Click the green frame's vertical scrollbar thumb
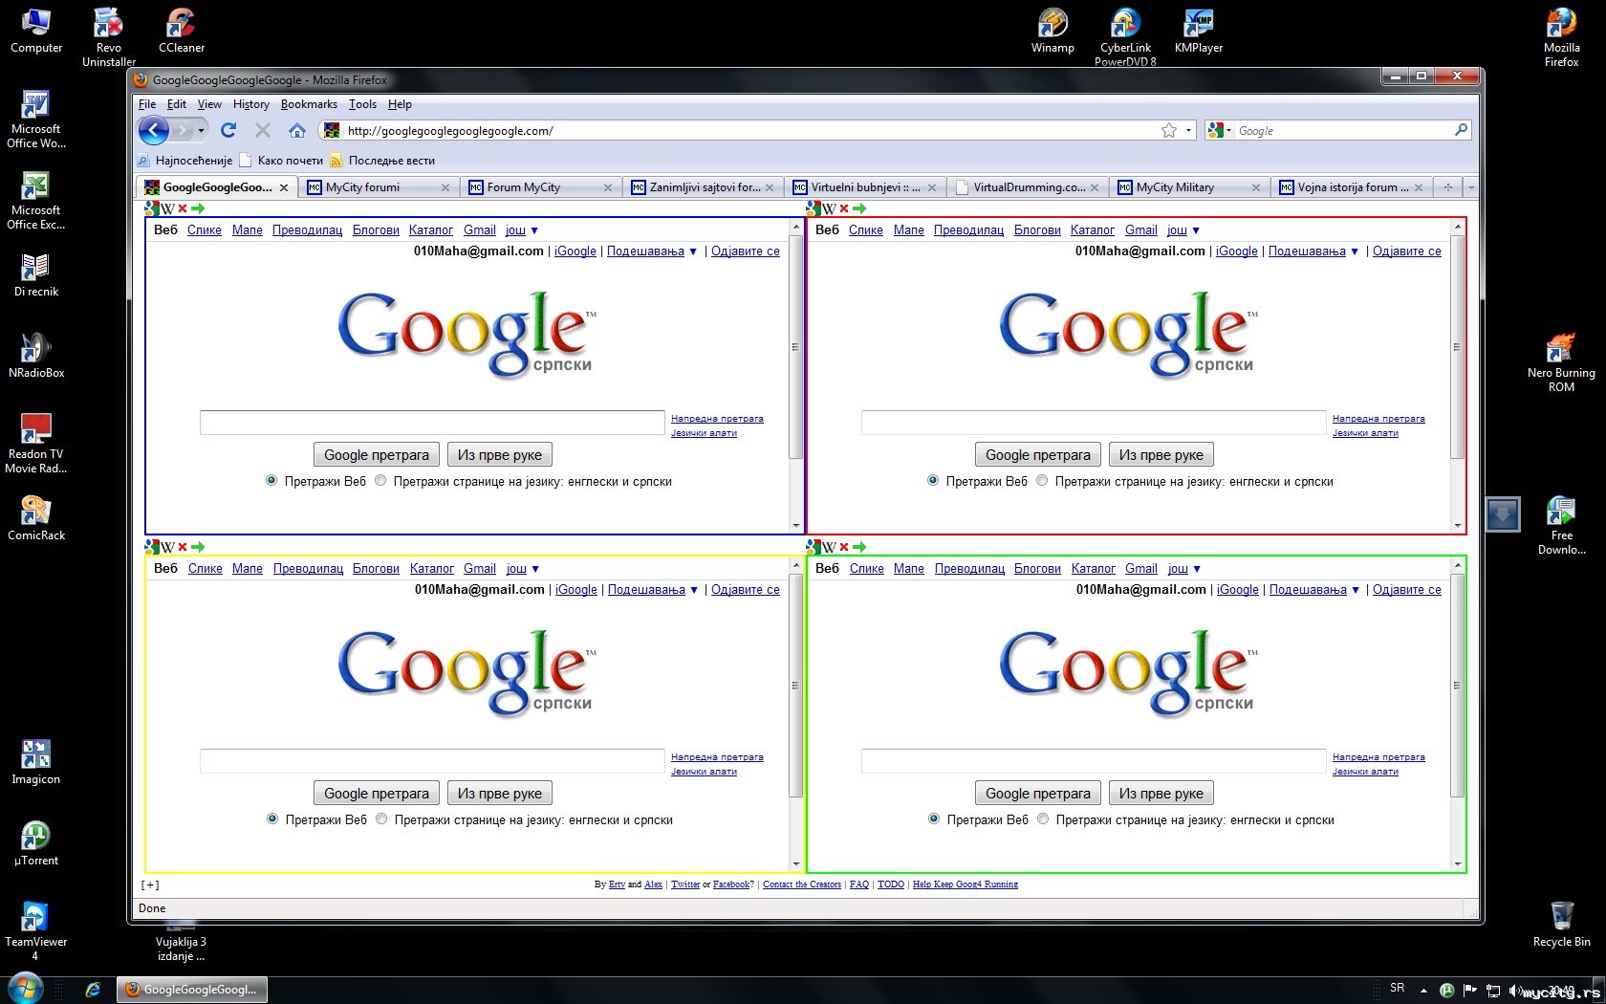 click(1457, 686)
